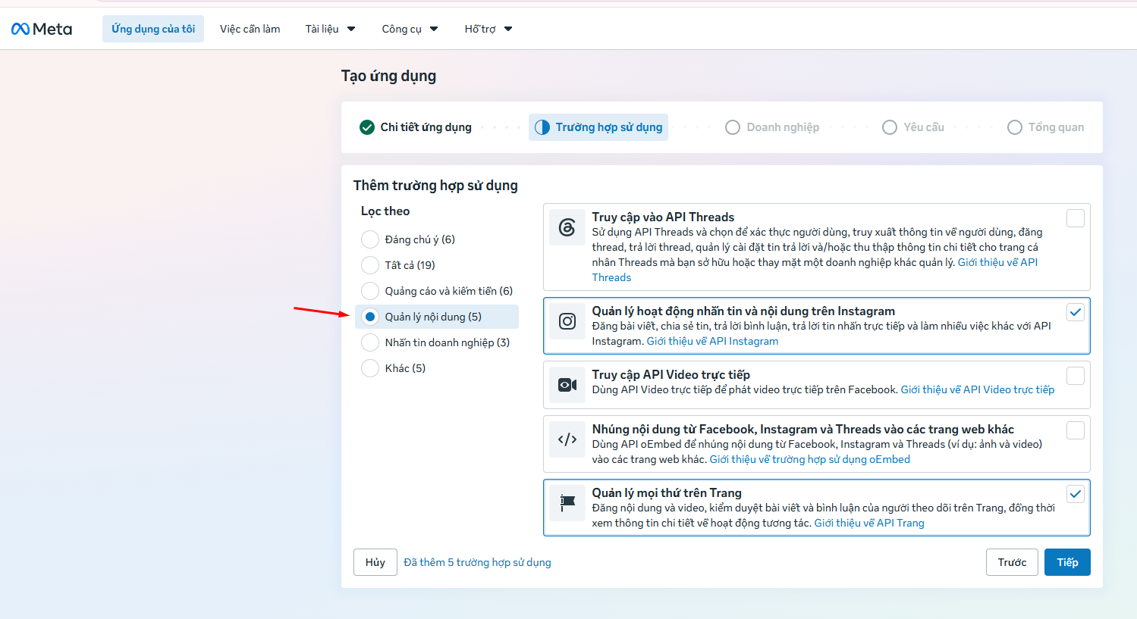
Task: Click the Instagram messaging card title text
Action: point(743,311)
